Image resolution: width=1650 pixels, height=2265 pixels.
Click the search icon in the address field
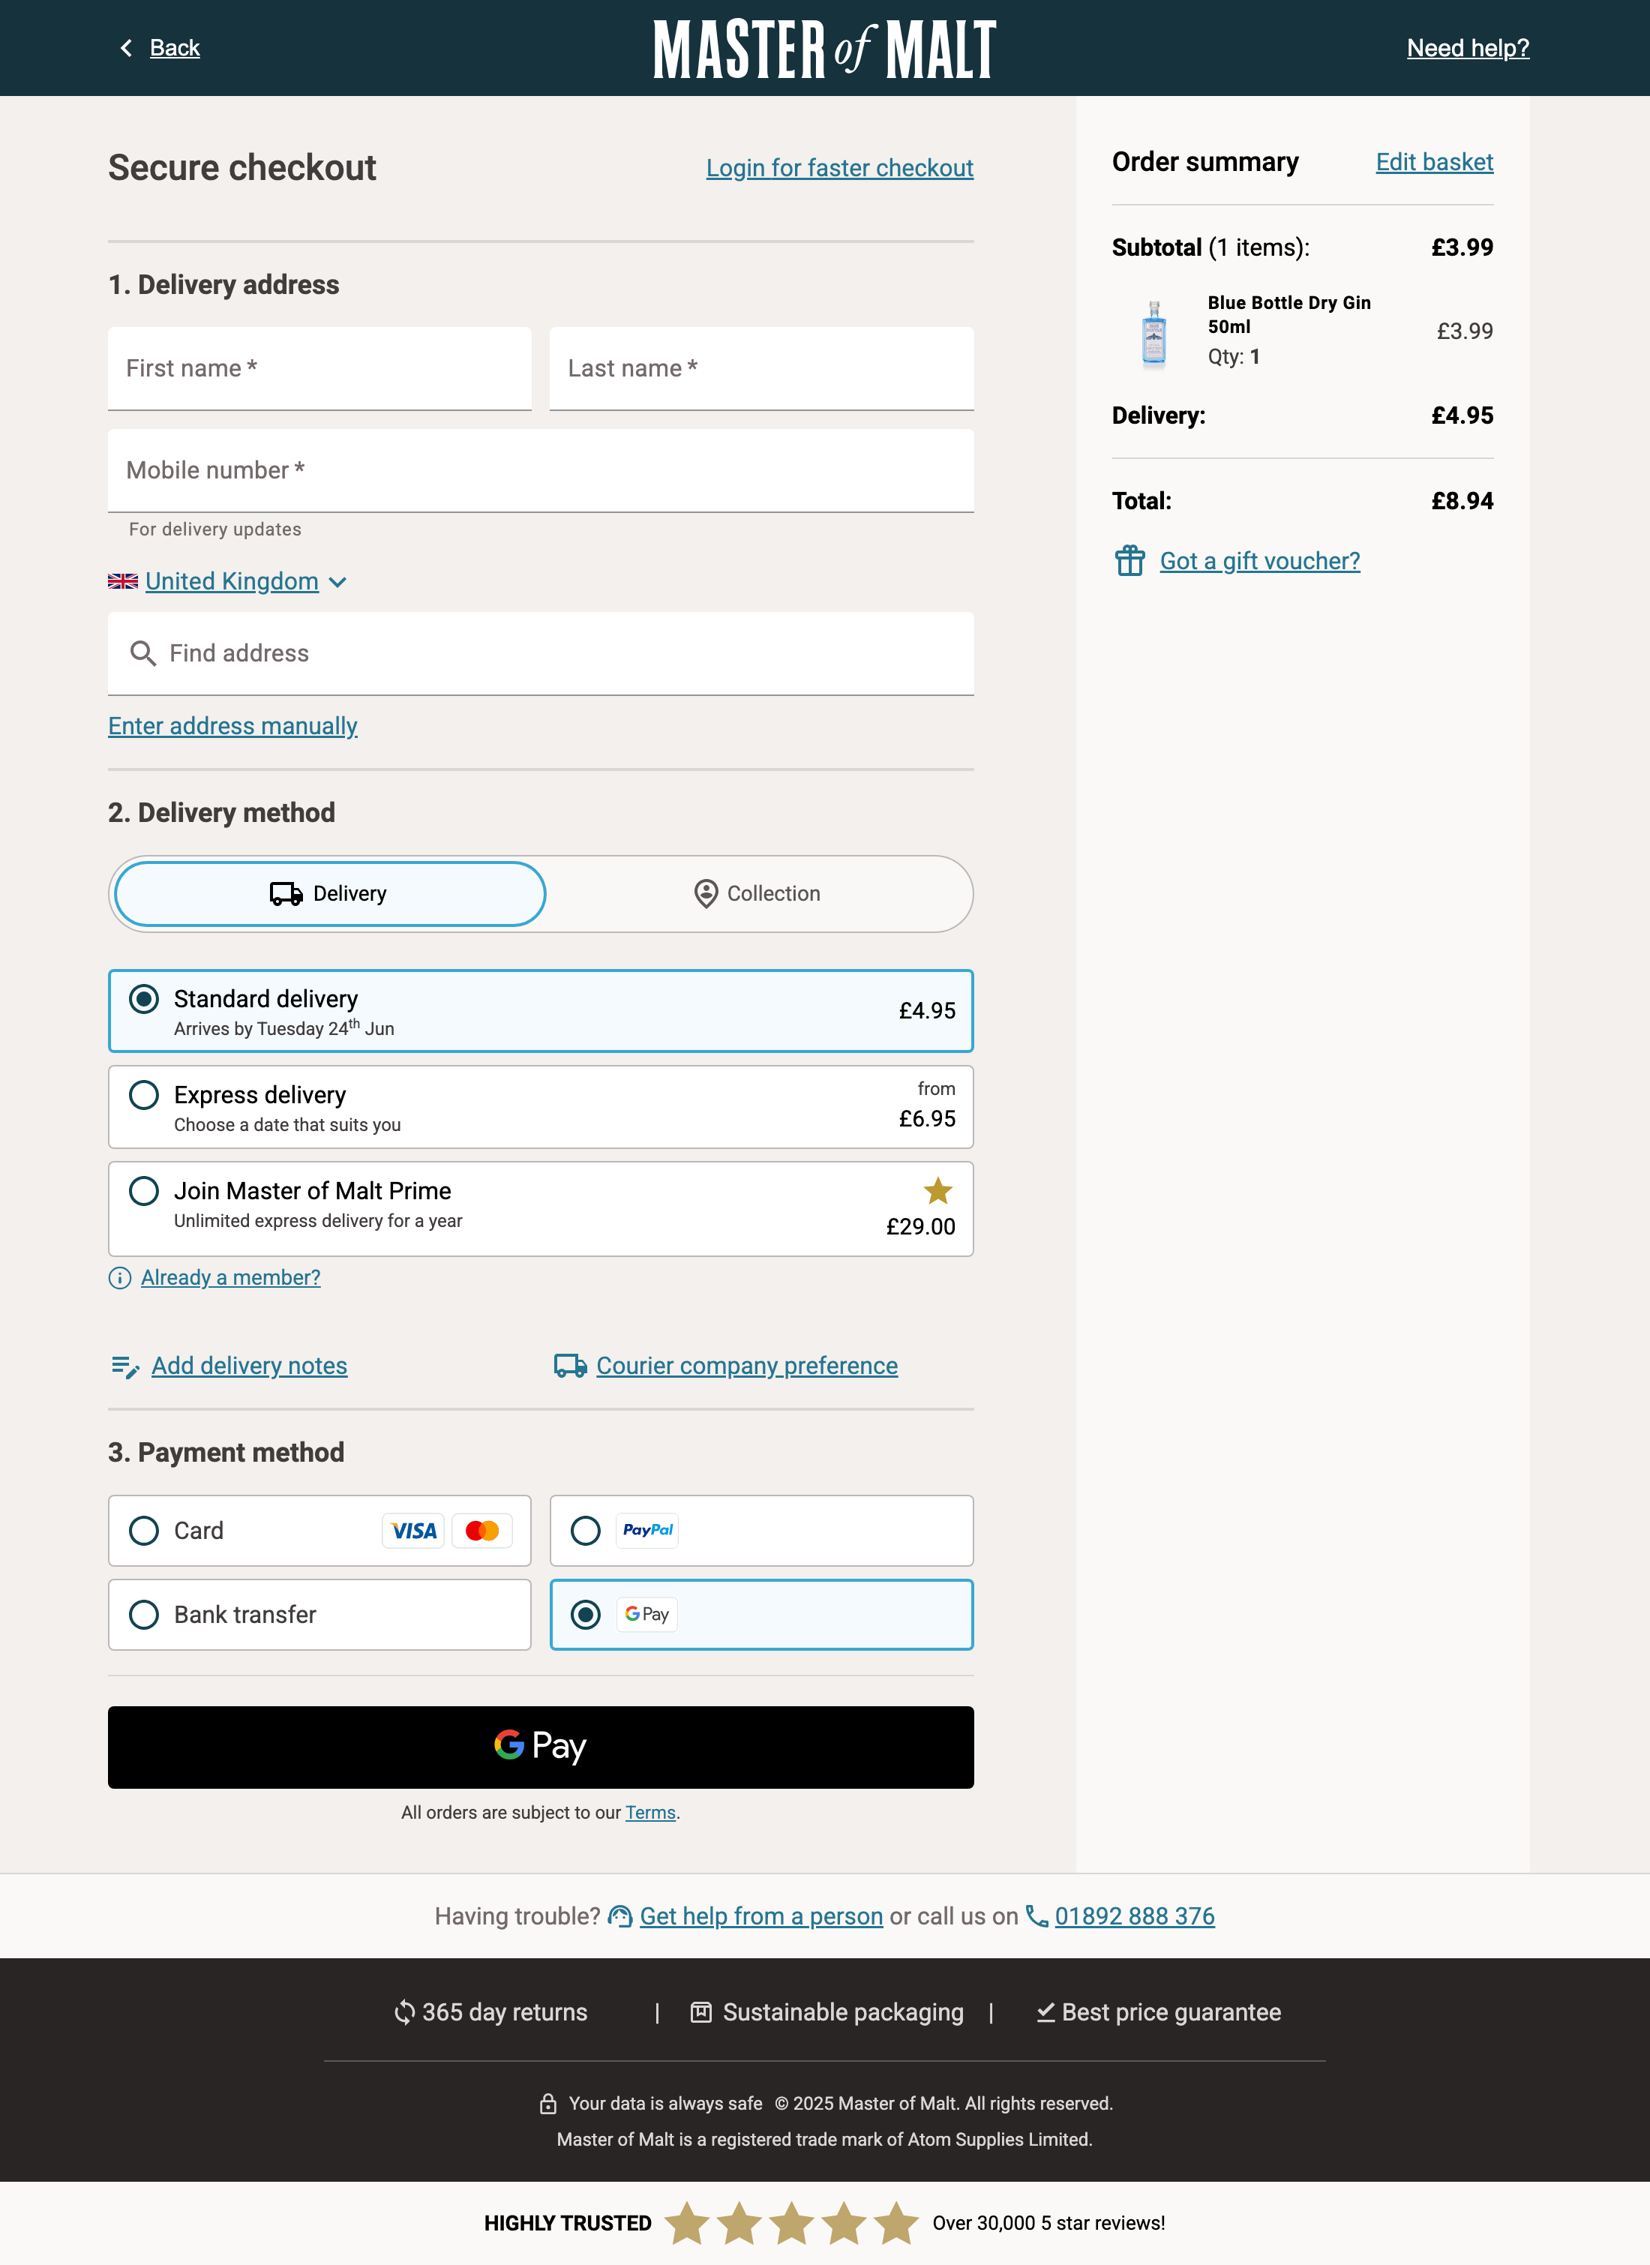[x=144, y=653]
